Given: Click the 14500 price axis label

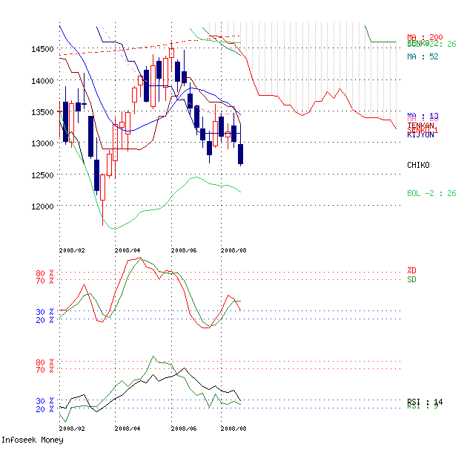Looking at the screenshot, I should [x=42, y=49].
